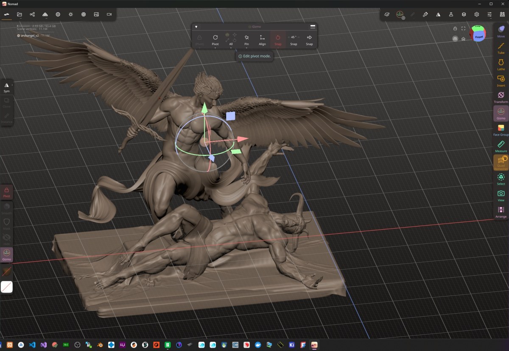
Task: Open the settings gear menu
Action: pyautogui.click(x=477, y=14)
